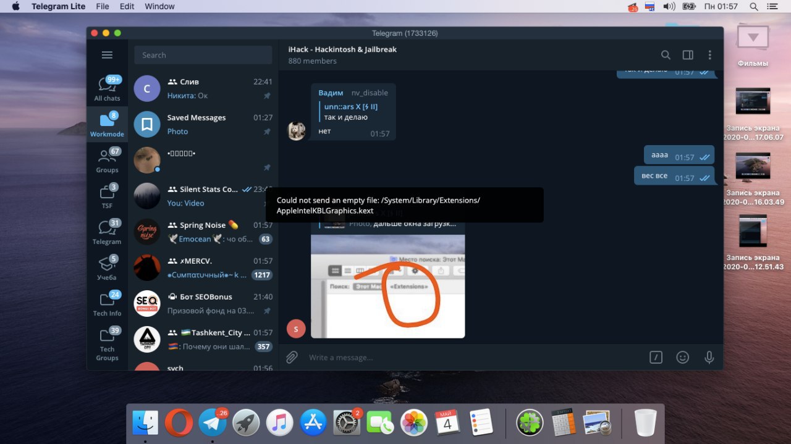The image size is (791, 444).
Task: Open the emoji picker
Action: tap(683, 357)
